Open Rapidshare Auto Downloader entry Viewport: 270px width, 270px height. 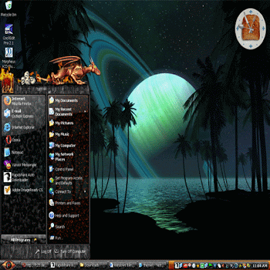tap(24, 178)
